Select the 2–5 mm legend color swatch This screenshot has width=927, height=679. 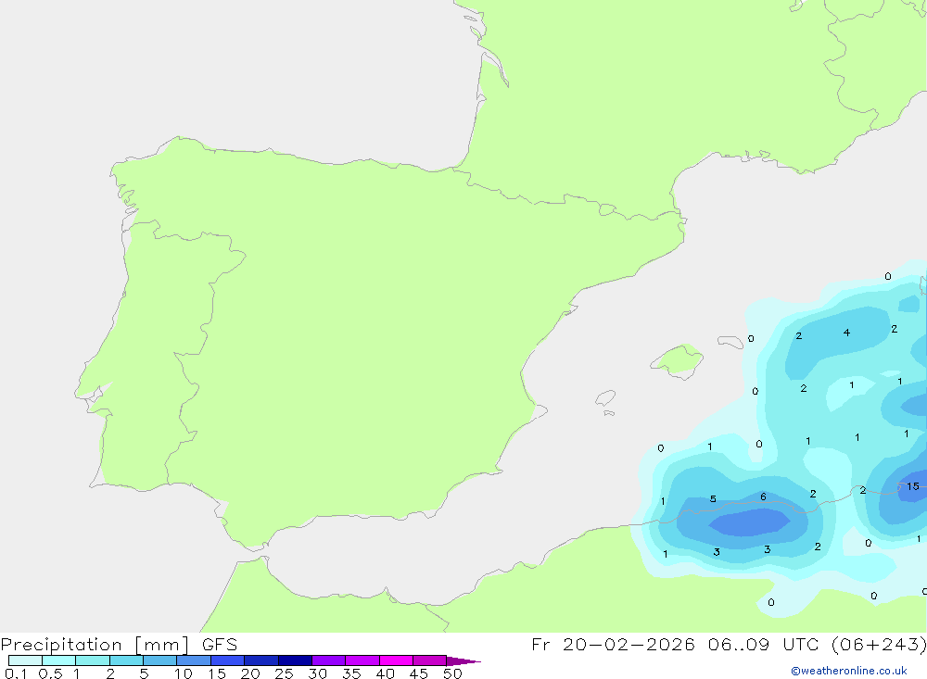pos(126,660)
